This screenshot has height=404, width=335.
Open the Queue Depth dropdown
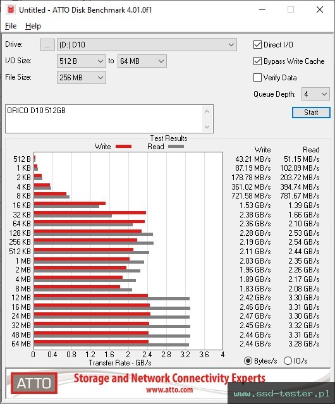(315, 94)
